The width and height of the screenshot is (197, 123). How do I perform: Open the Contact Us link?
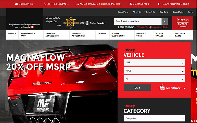click(x=150, y=12)
